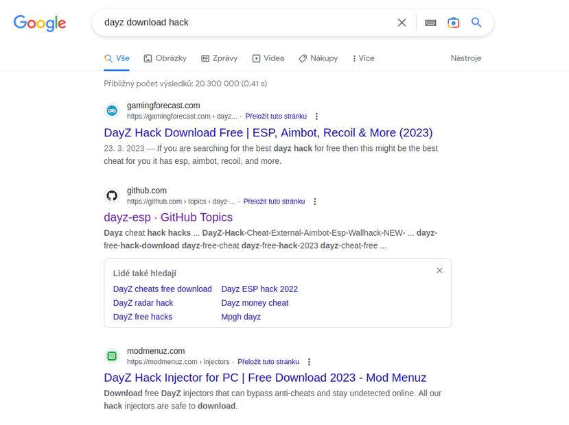The height and width of the screenshot is (425, 569).
Task: Open three-dot menu for gamingforecast result
Action: pyautogui.click(x=316, y=117)
